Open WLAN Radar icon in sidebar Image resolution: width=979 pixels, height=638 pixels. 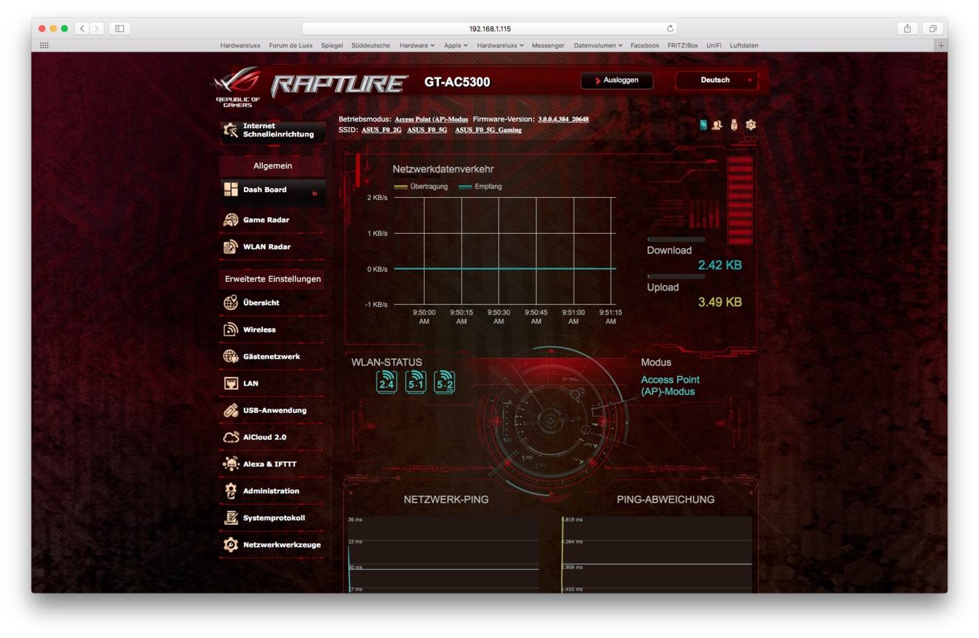[230, 247]
